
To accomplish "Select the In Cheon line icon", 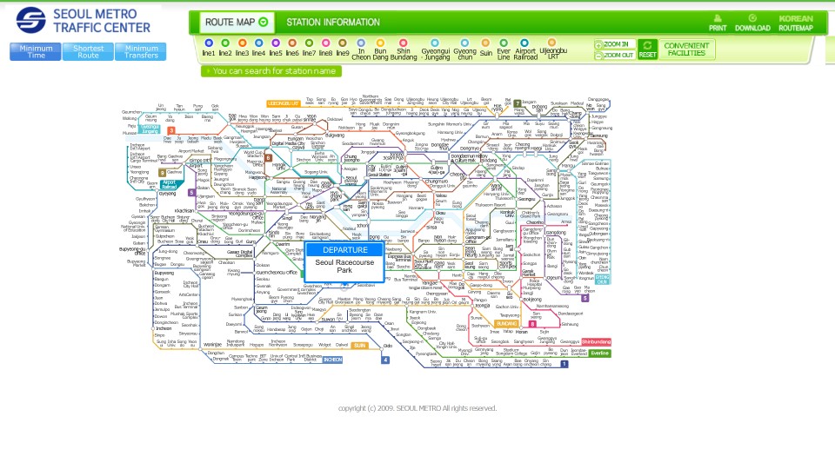I will (361, 43).
